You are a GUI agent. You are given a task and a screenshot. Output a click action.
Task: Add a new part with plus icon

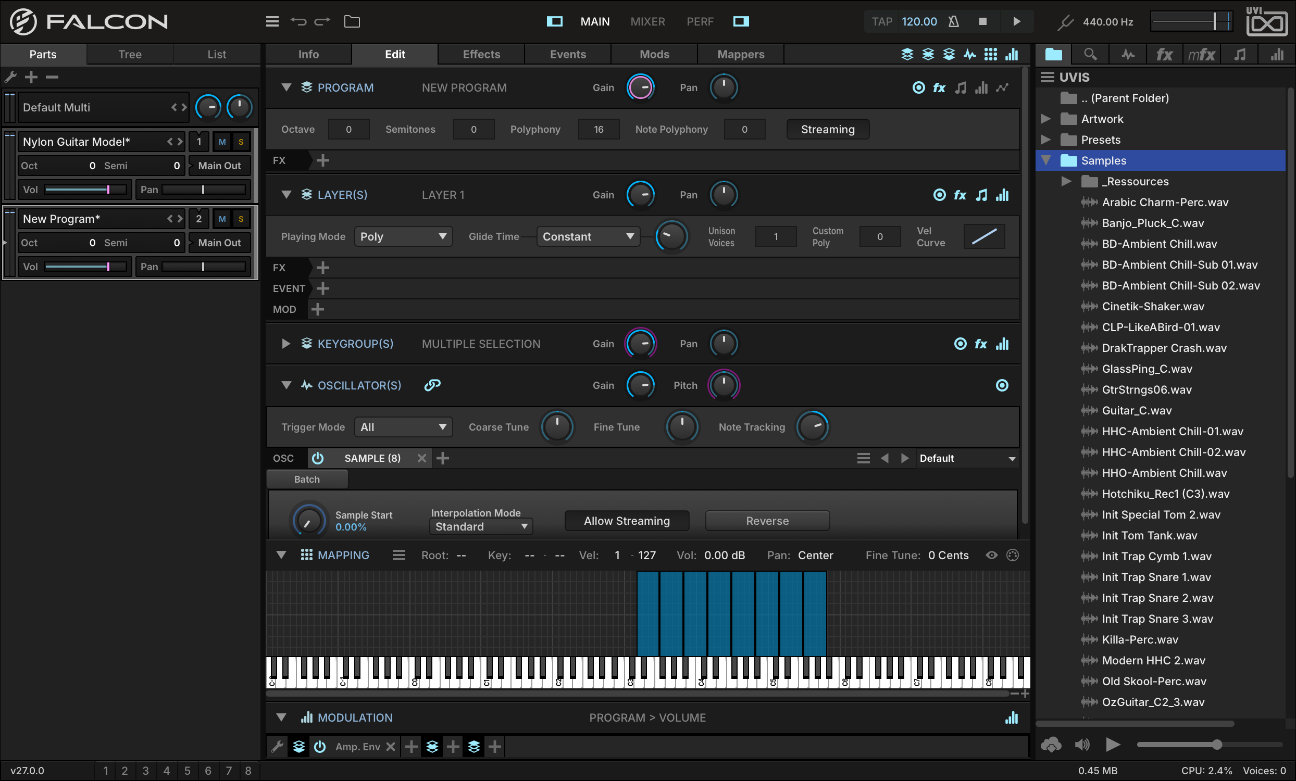(x=31, y=77)
